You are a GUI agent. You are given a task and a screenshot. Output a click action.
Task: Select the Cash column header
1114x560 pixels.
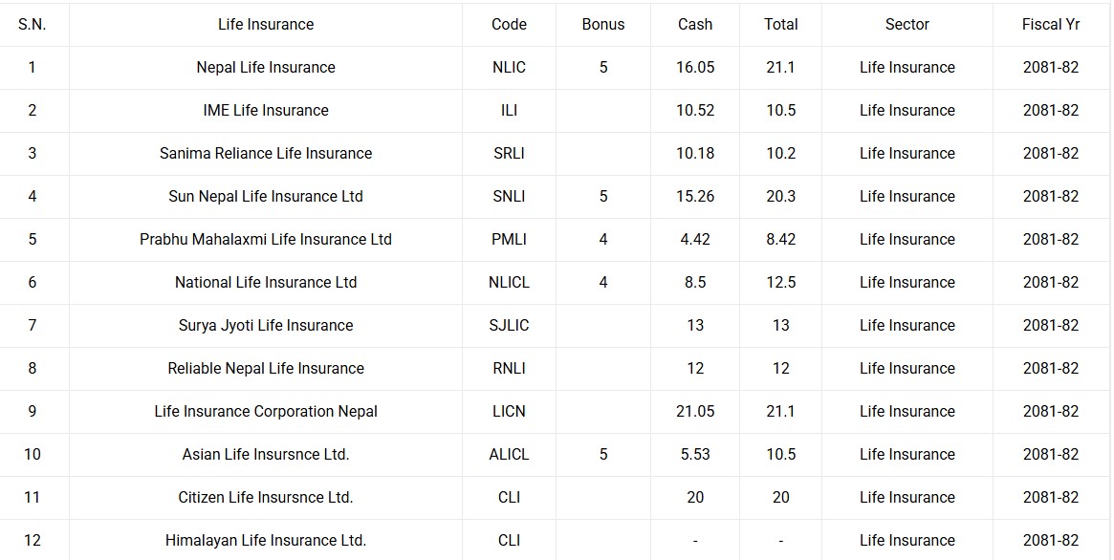pyautogui.click(x=695, y=24)
